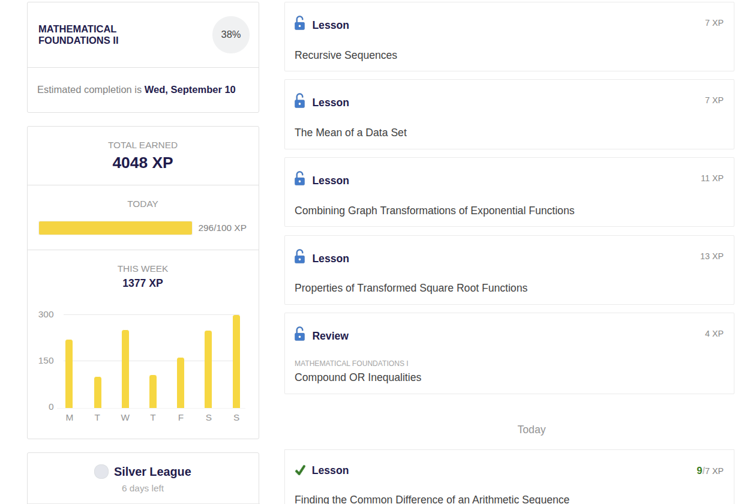Click the 38% progress circle
This screenshot has width=756, height=504.
[x=230, y=35]
